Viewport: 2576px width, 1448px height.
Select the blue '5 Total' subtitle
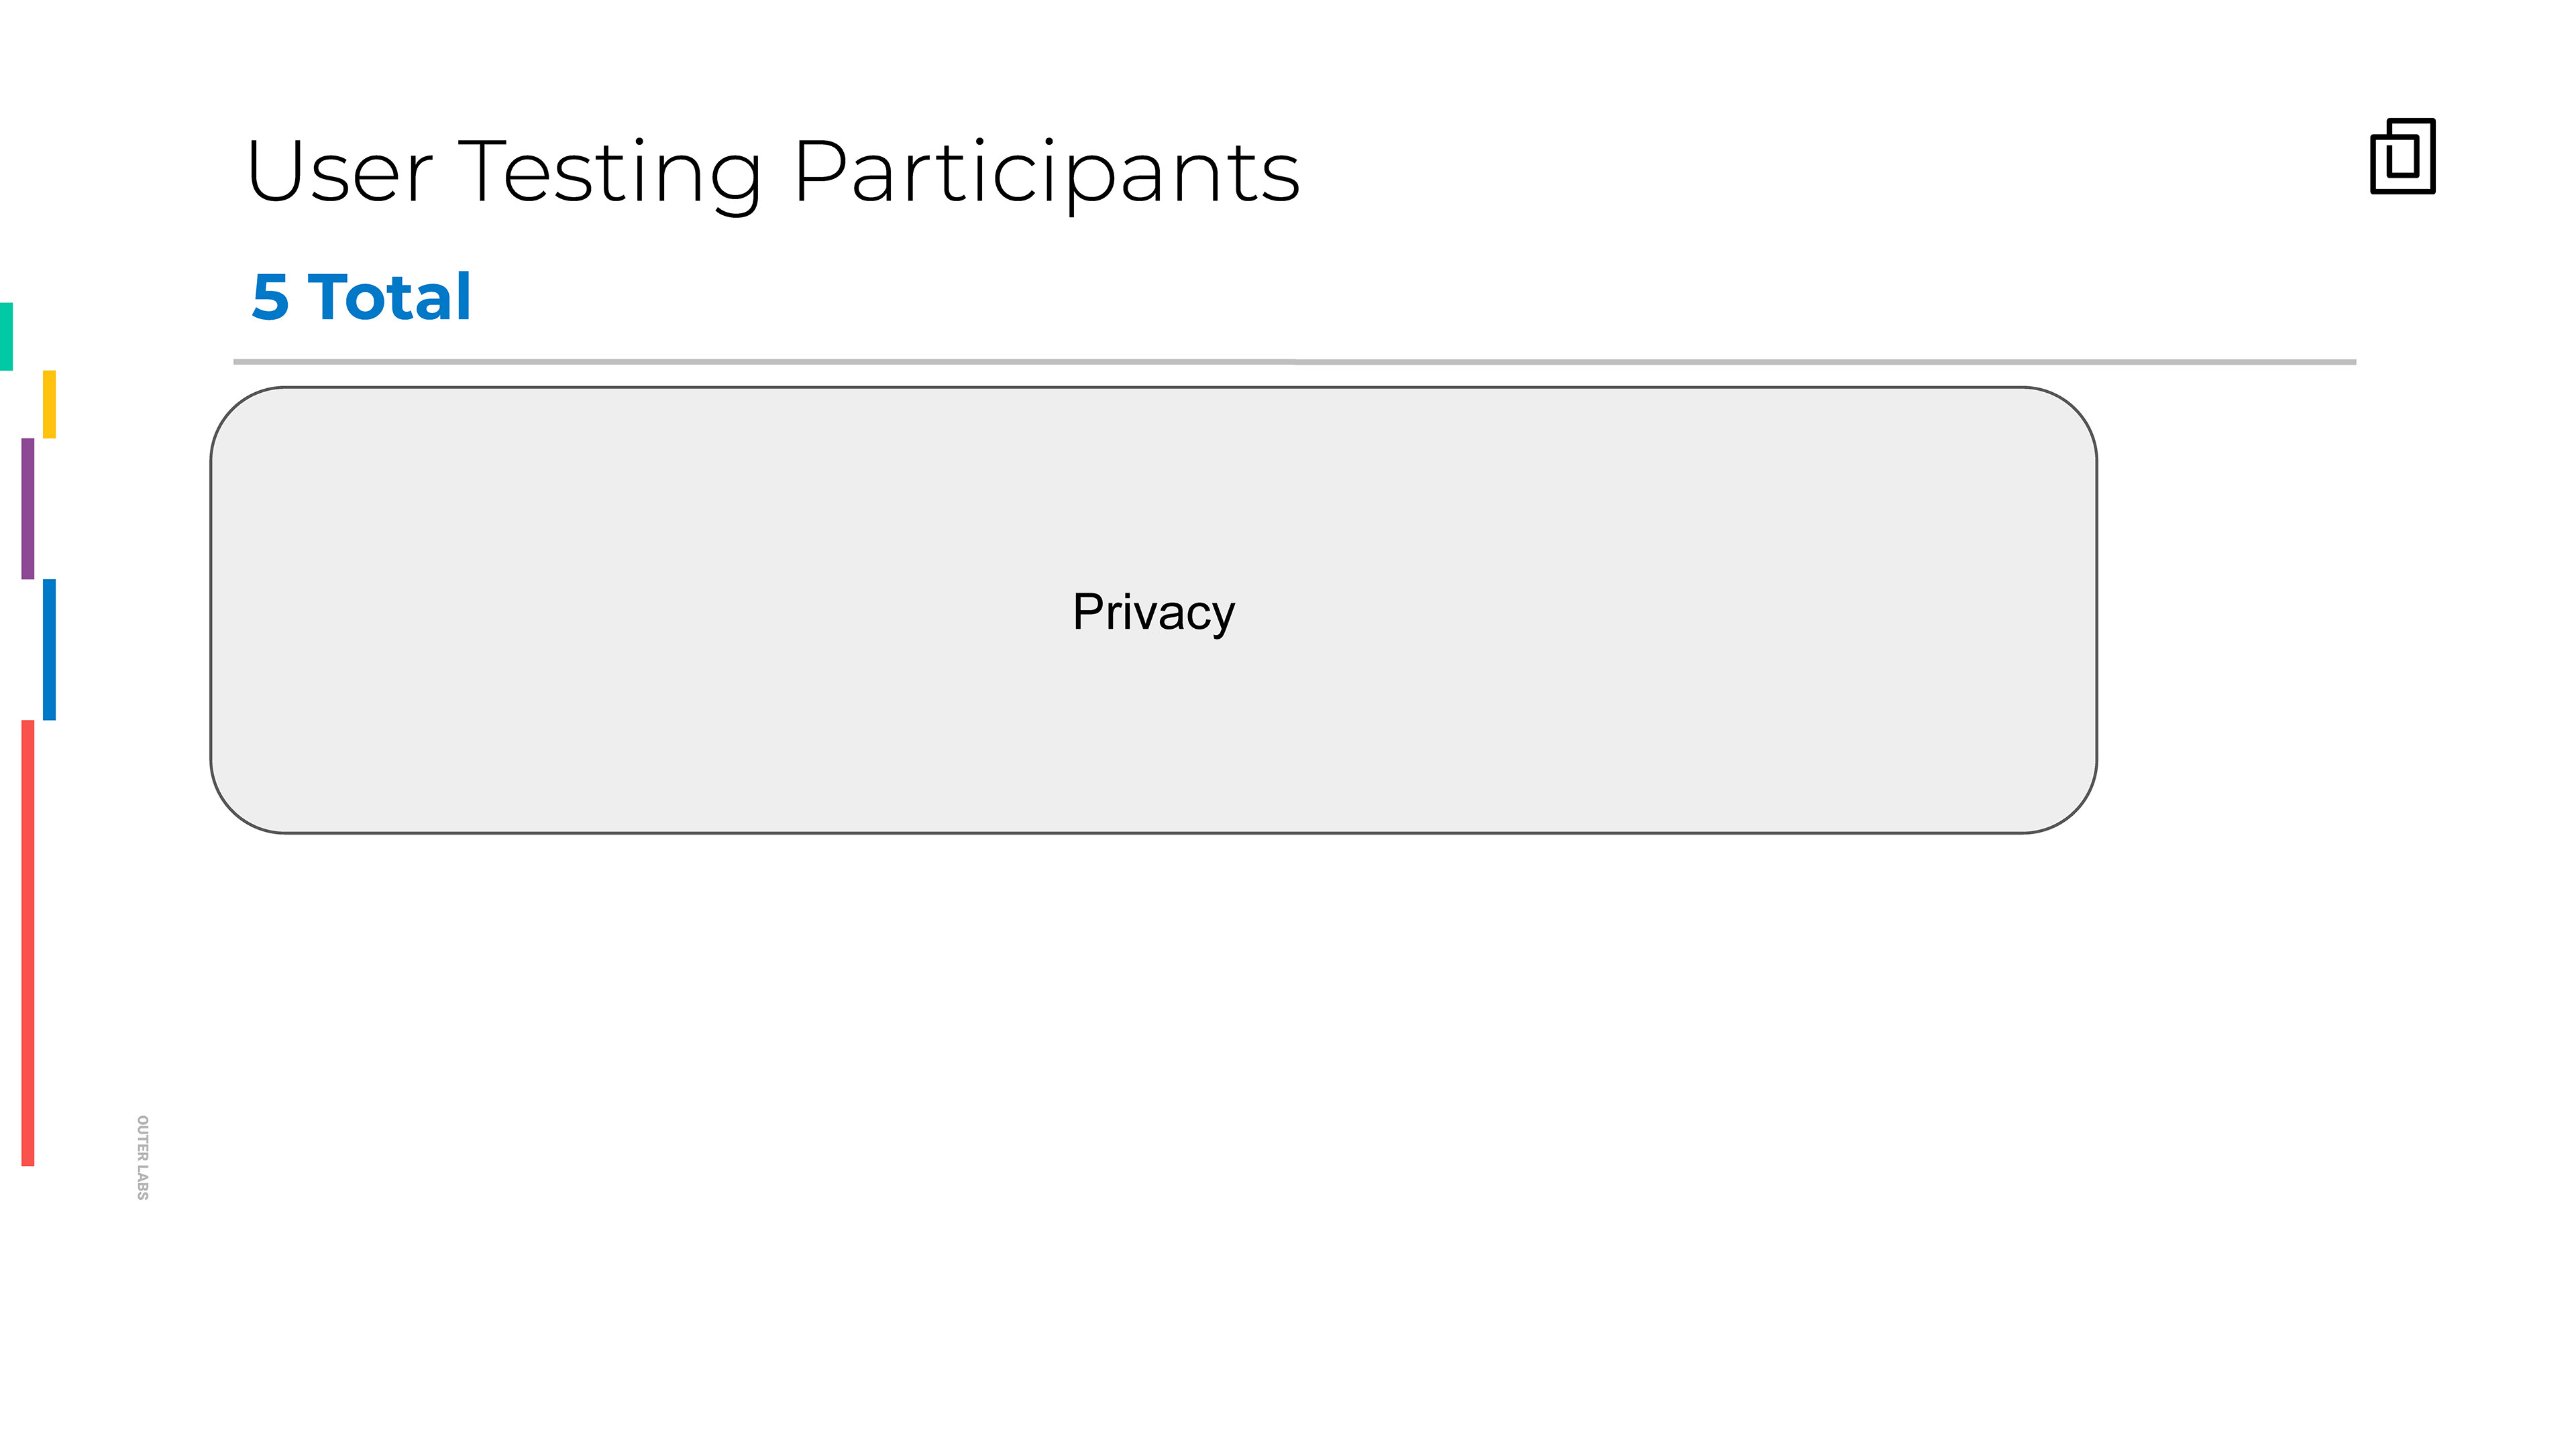361,297
